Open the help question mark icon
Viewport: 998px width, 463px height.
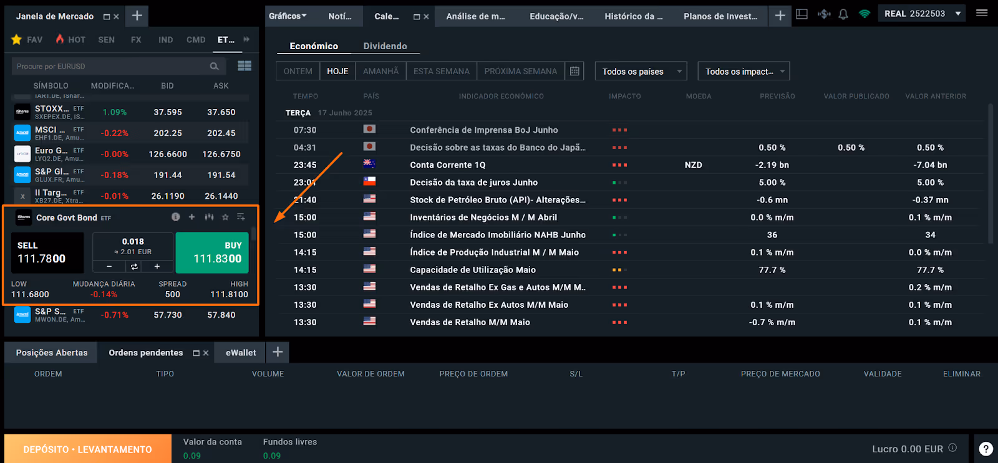tap(986, 449)
